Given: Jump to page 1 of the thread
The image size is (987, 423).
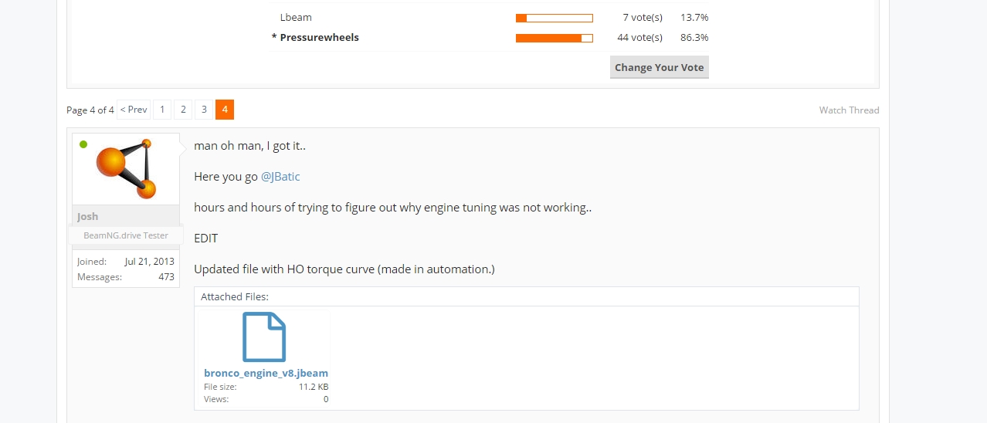Looking at the screenshot, I should 162,110.
